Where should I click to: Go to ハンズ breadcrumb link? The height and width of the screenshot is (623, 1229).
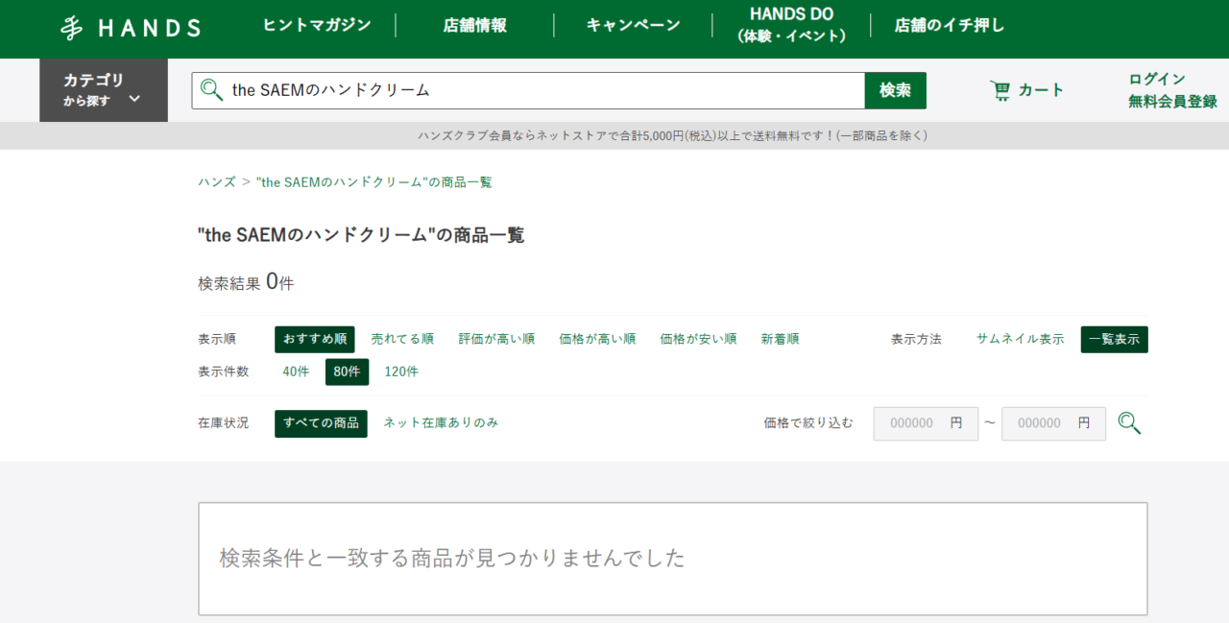(217, 181)
